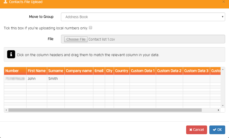Screen dimensions: 229x138
Task: Click the Company name column header
Action: coord(79,71)
